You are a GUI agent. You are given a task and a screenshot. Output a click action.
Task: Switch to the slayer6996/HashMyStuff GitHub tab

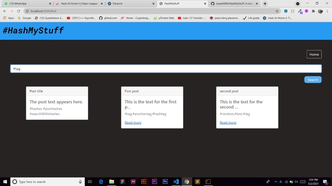click(234, 4)
